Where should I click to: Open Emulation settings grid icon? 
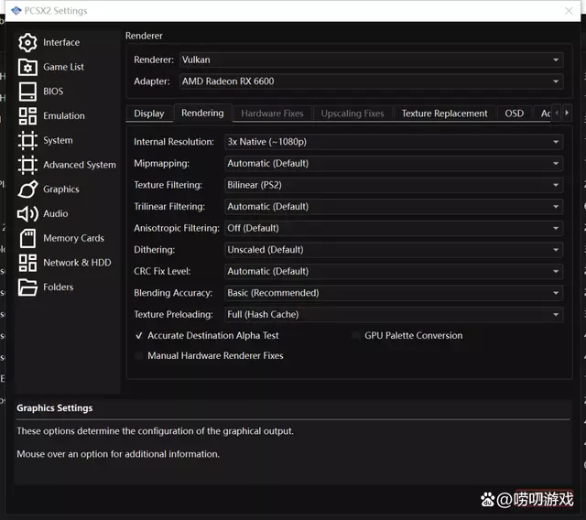(x=27, y=115)
